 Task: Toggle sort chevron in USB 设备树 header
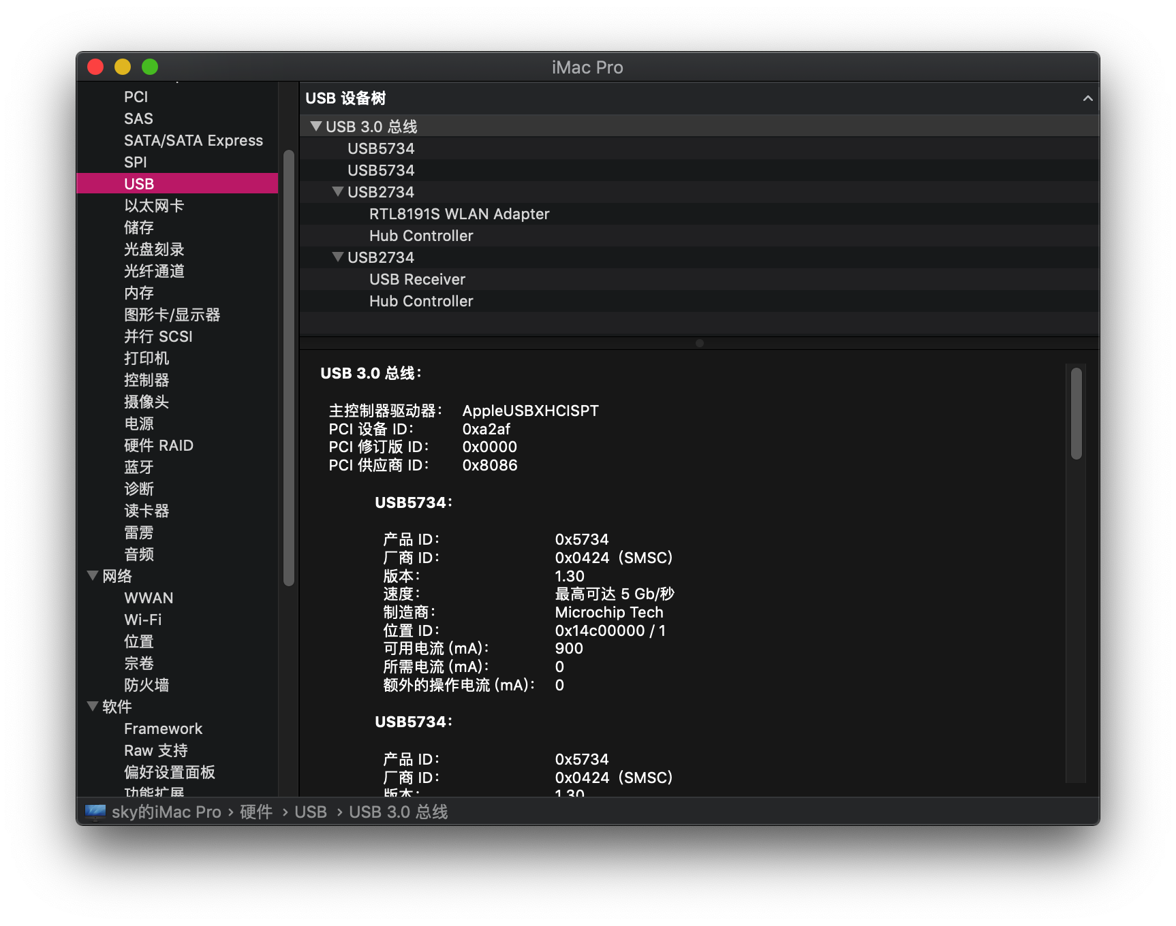point(1087,98)
